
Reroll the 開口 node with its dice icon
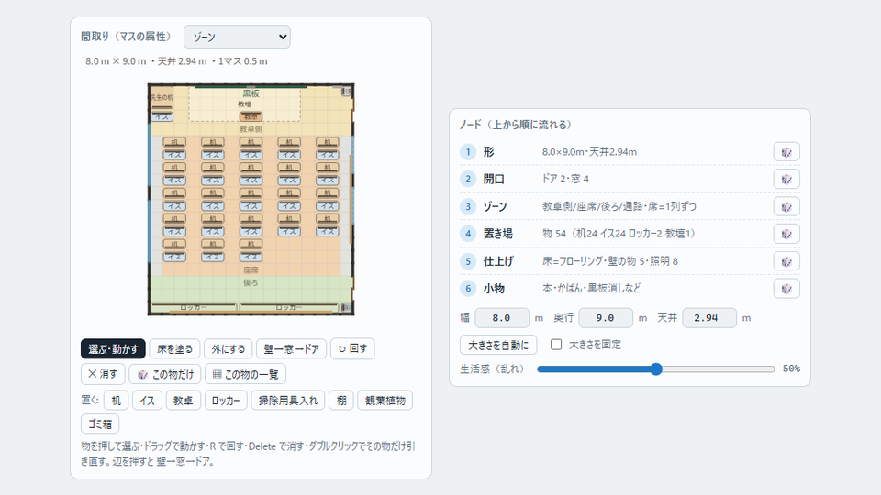click(x=786, y=179)
